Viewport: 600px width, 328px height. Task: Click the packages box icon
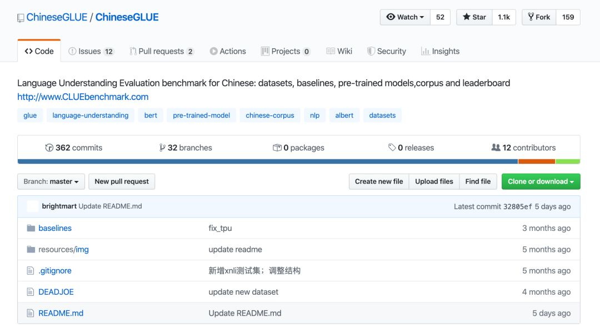click(277, 148)
